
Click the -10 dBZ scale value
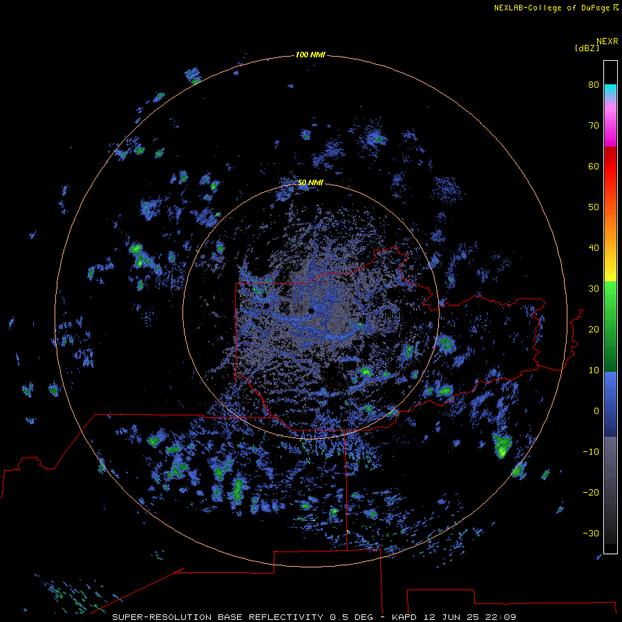pos(591,452)
